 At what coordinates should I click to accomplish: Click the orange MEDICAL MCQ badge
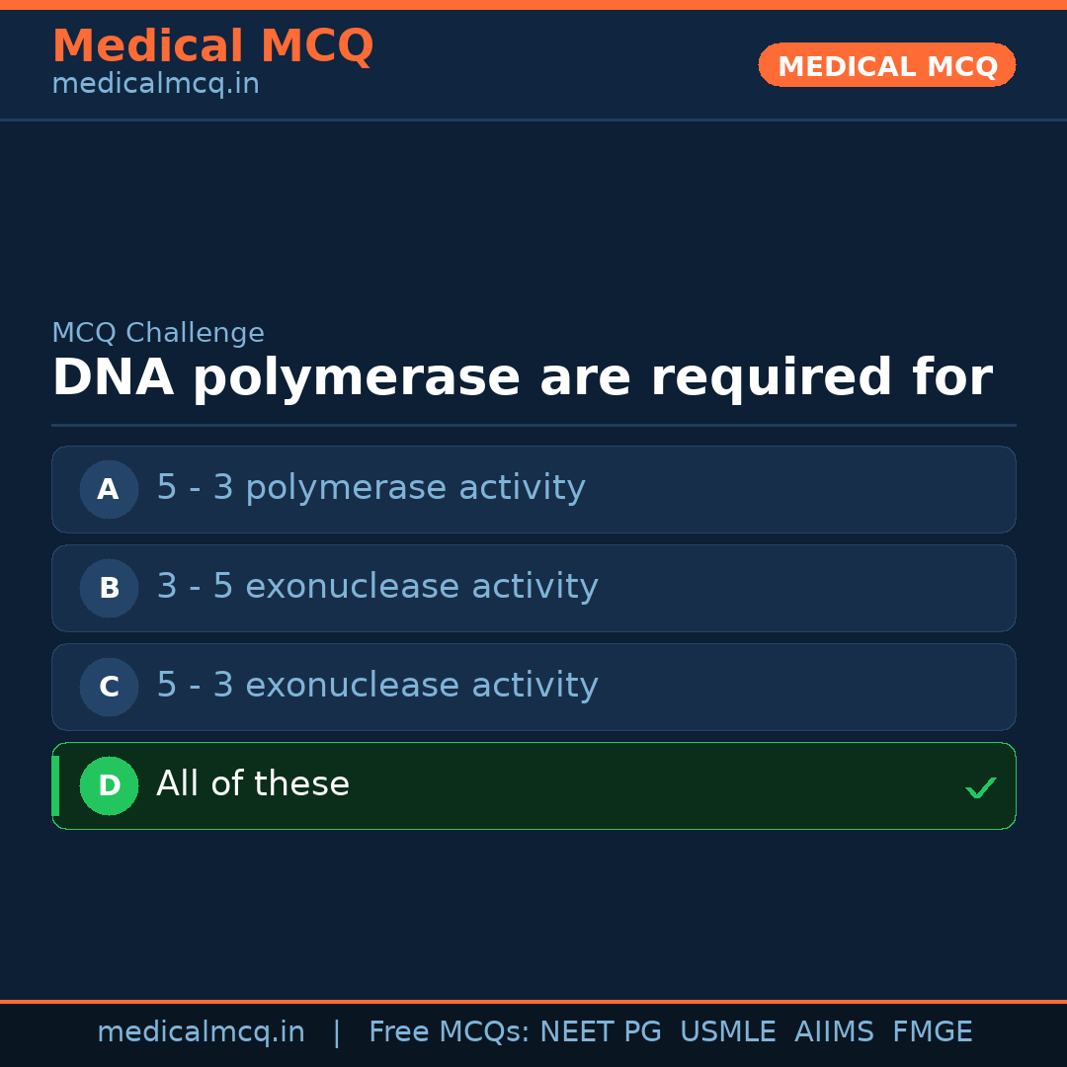[886, 65]
